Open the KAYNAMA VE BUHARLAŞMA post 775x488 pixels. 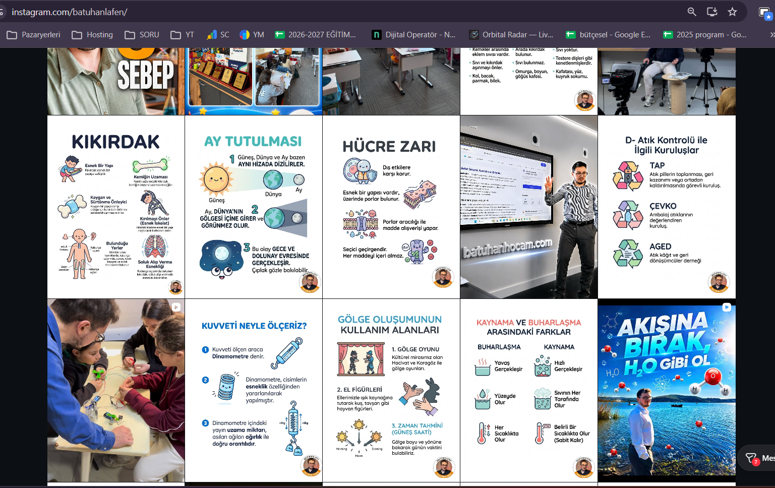click(529, 390)
